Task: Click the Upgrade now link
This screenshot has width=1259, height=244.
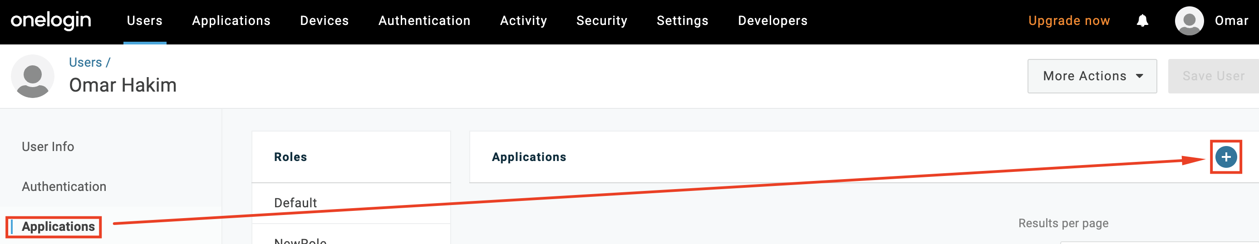Action: click(x=1068, y=20)
